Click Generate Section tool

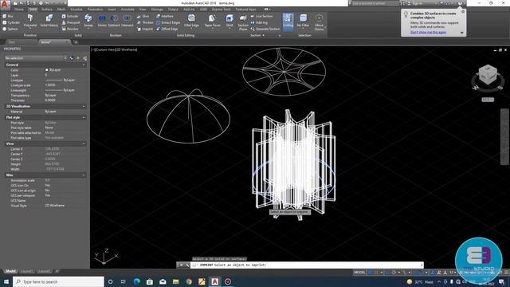tap(265, 29)
